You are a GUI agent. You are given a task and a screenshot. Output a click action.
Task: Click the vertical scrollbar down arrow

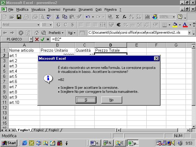pos(194,126)
